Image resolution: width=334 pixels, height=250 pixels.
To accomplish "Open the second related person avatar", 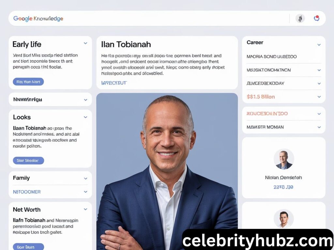I will pos(284,219).
